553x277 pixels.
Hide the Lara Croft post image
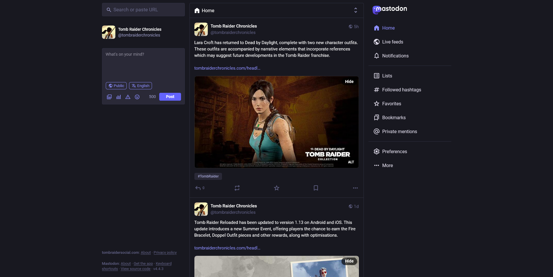[x=349, y=82]
